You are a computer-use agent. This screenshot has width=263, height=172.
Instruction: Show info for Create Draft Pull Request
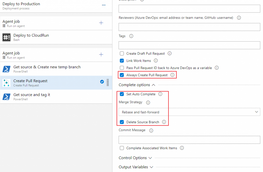(x=170, y=53)
